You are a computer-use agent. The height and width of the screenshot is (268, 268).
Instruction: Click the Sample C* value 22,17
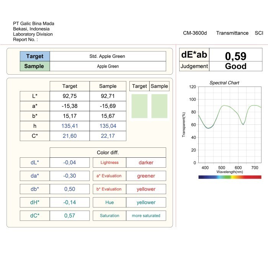[108, 136]
